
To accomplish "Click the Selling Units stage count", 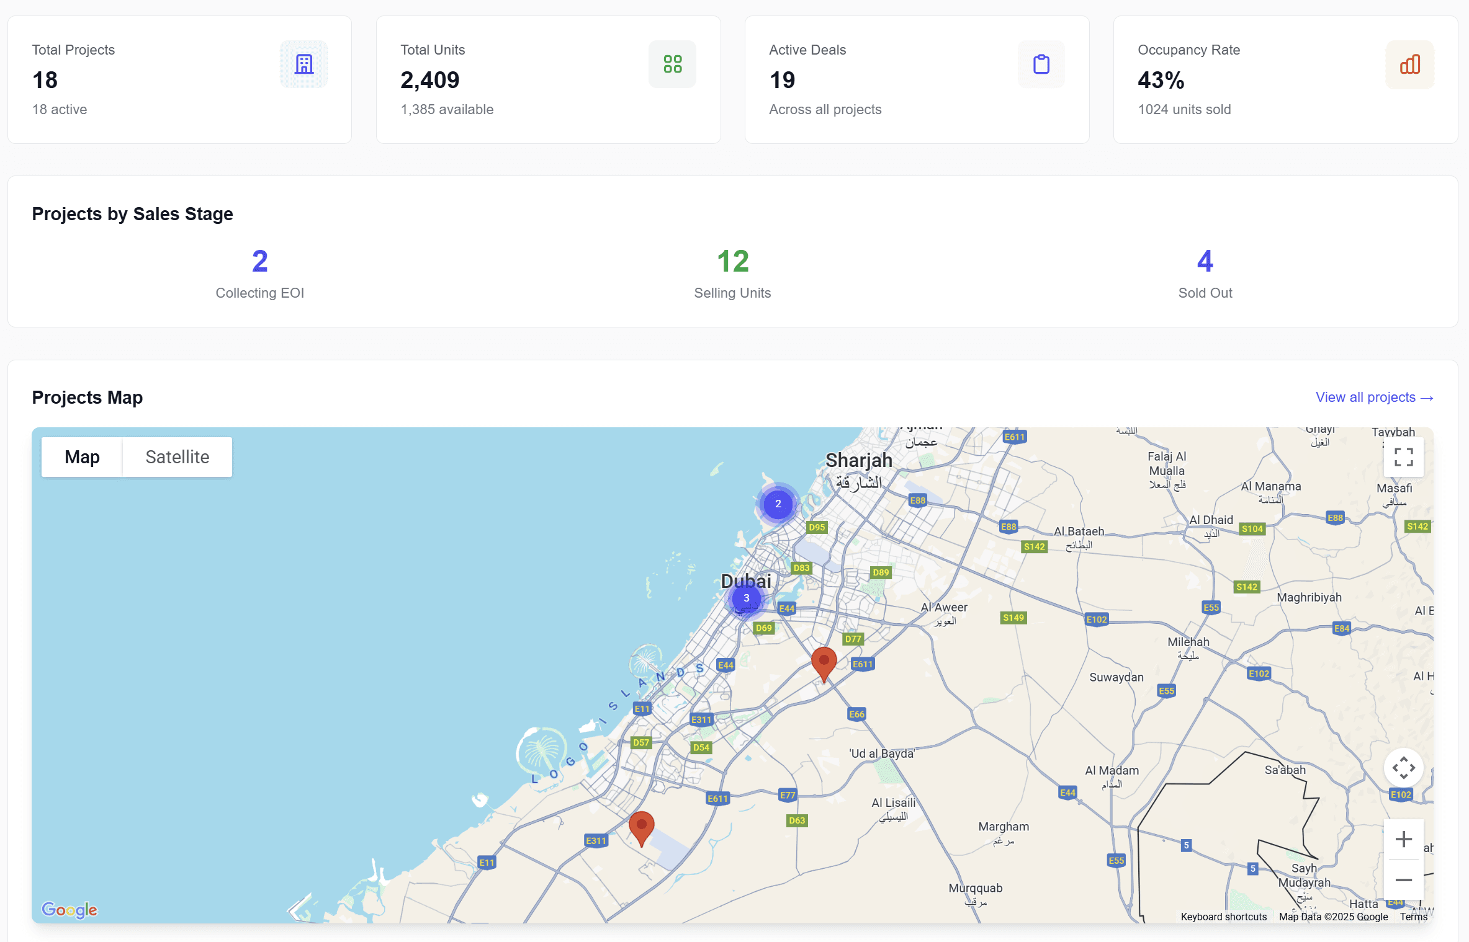I will (732, 261).
